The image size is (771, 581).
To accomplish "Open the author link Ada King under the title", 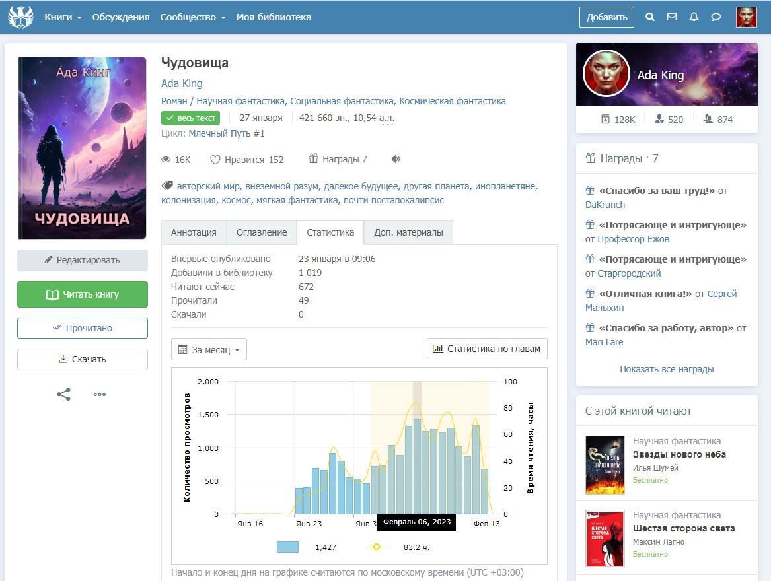I will pyautogui.click(x=182, y=84).
